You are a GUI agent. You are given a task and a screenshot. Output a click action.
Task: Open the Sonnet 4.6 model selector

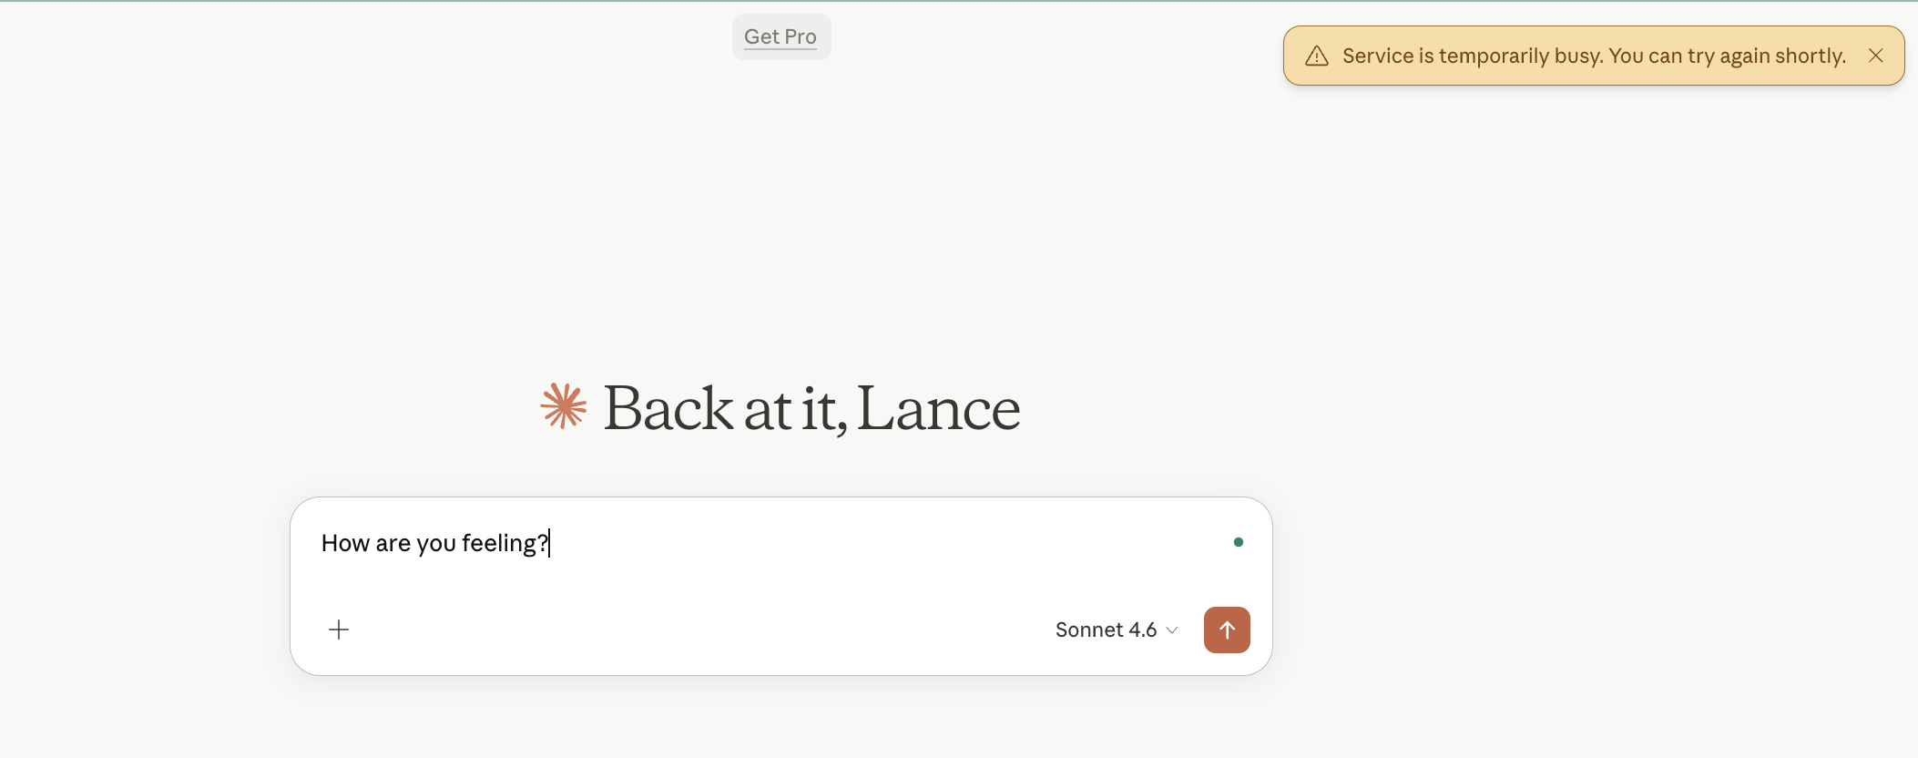tap(1106, 630)
